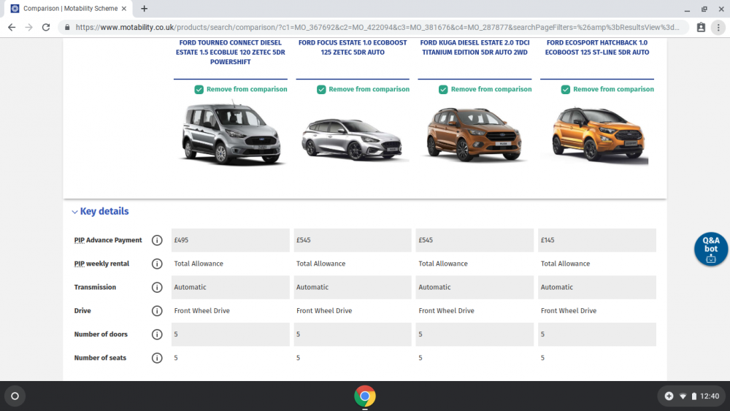Open the clipboard extension icon
The height and width of the screenshot is (411, 730).
pos(701,28)
